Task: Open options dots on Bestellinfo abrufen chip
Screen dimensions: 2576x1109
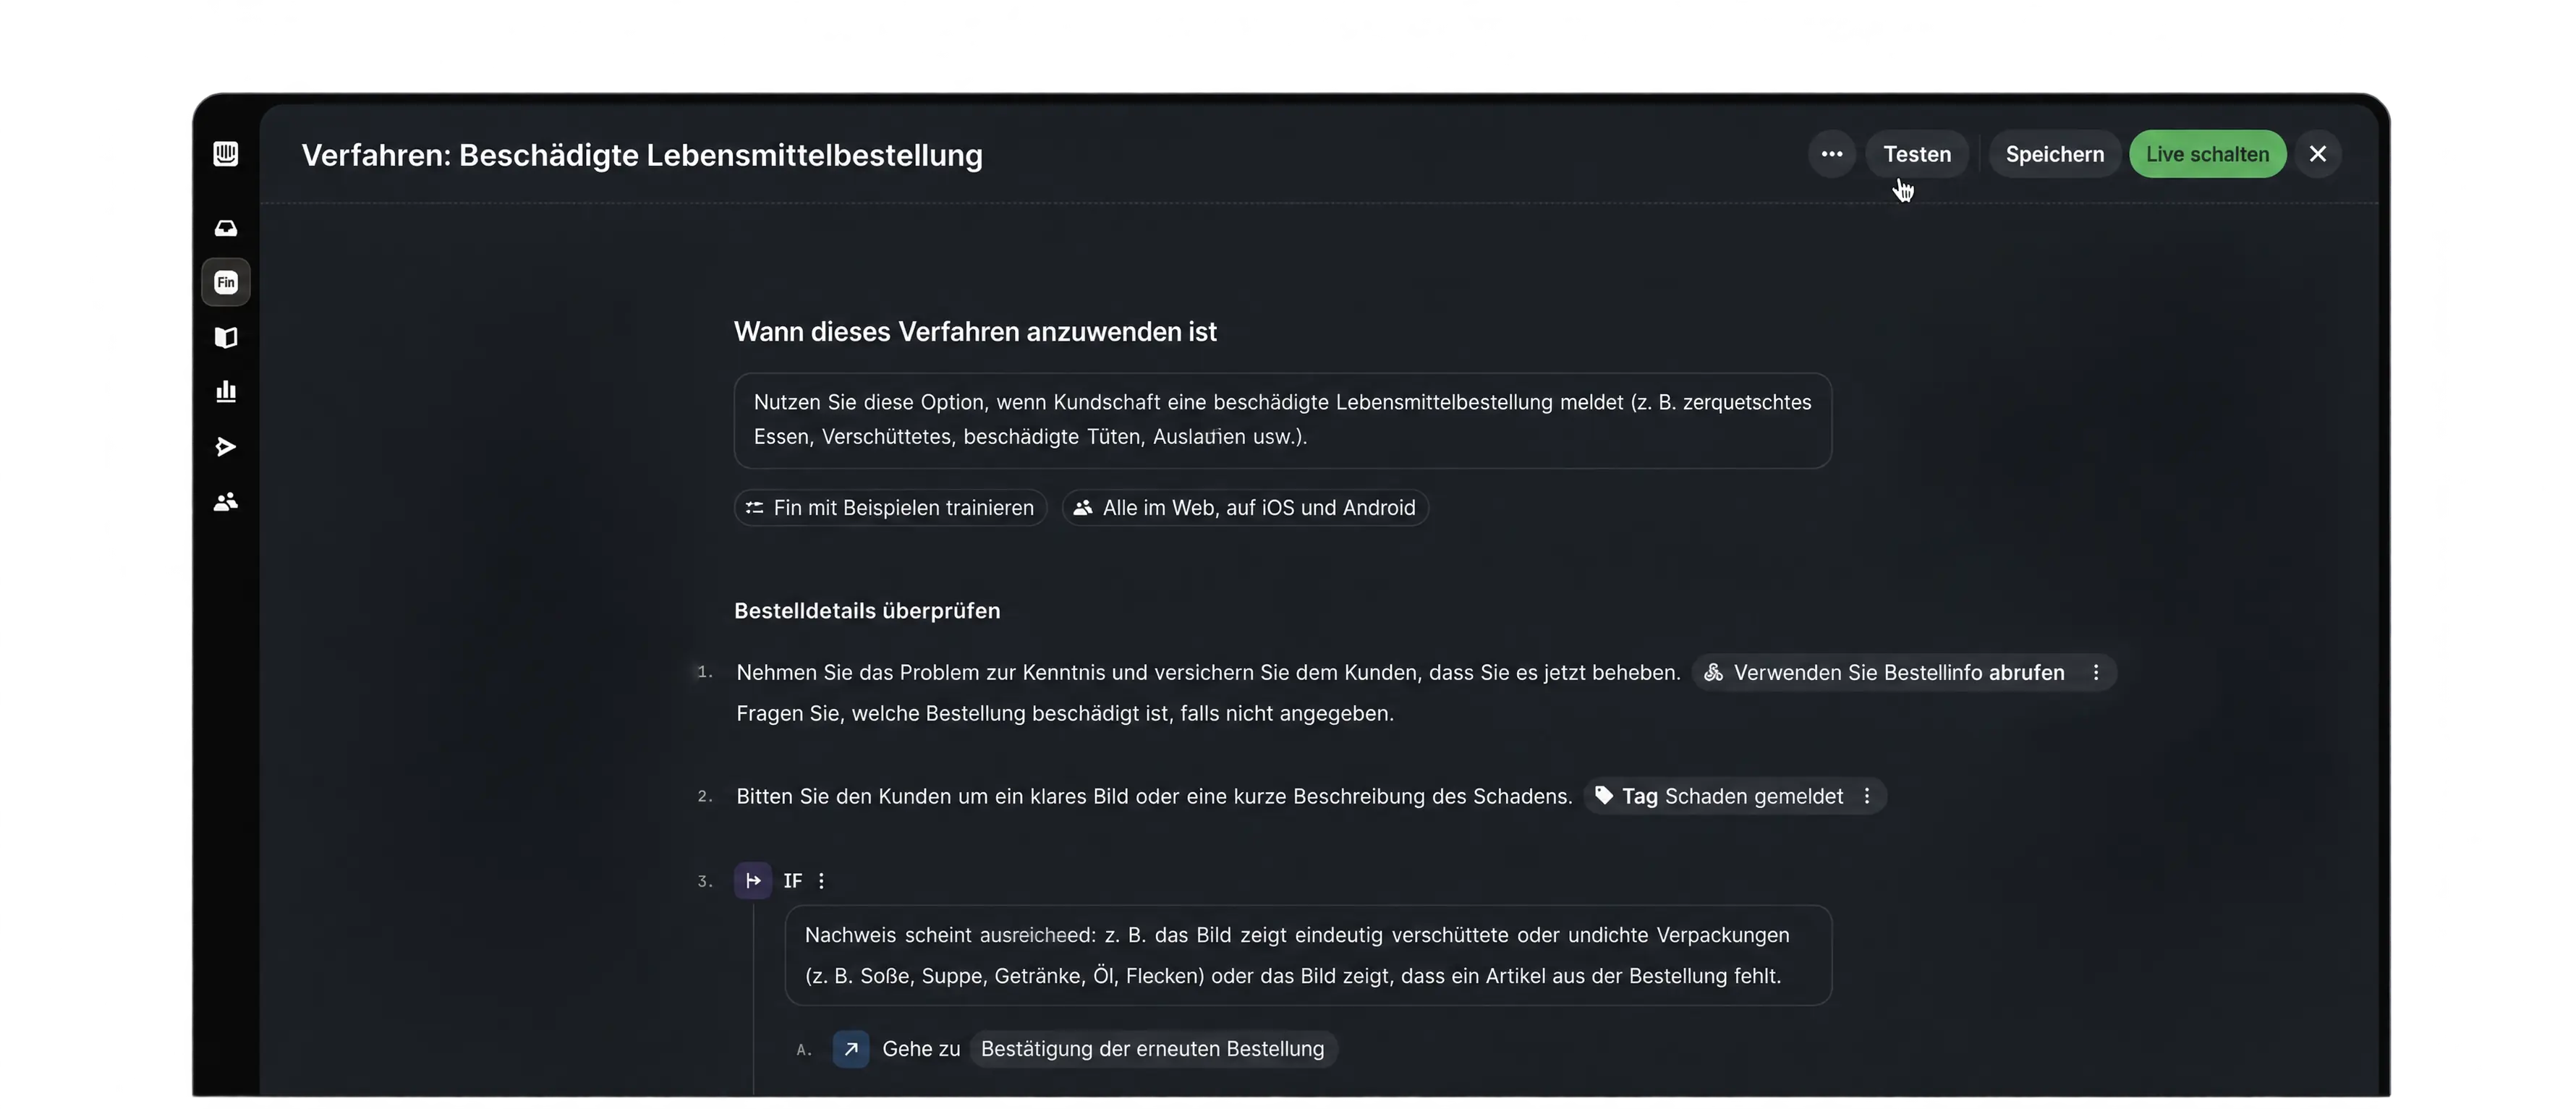Action: pyautogui.click(x=2096, y=672)
